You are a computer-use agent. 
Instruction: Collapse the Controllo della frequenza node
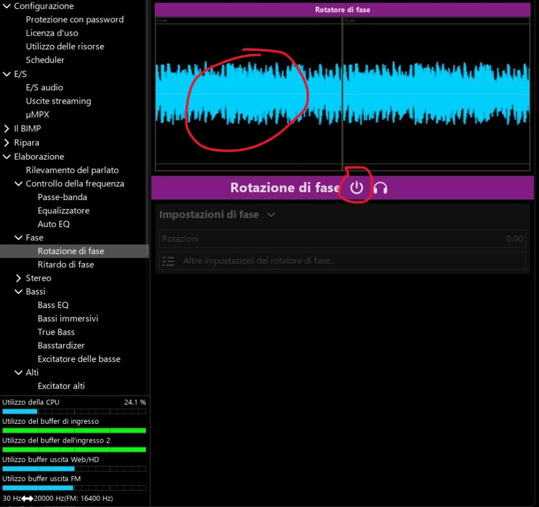coord(19,183)
